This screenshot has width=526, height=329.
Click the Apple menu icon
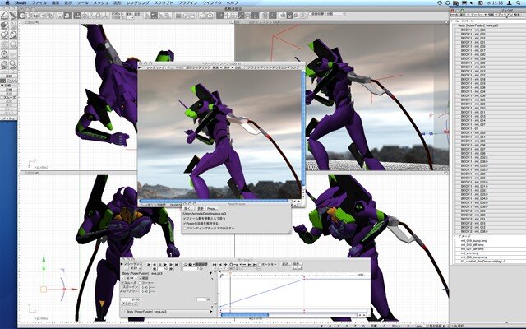[7, 2]
